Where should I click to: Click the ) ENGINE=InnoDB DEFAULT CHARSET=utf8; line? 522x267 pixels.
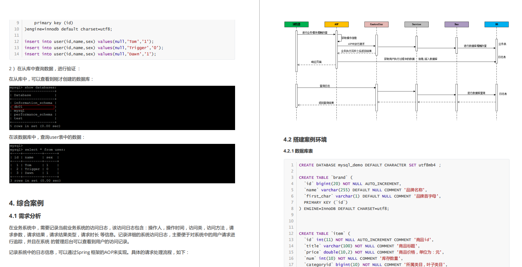pyautogui.click(x=344, y=209)
